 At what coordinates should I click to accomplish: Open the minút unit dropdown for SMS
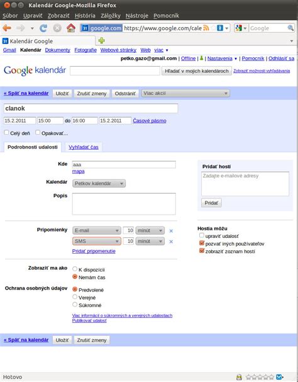click(x=150, y=241)
